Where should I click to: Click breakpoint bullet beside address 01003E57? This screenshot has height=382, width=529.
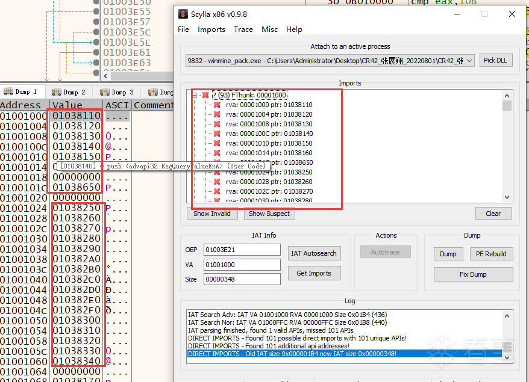(x=96, y=22)
